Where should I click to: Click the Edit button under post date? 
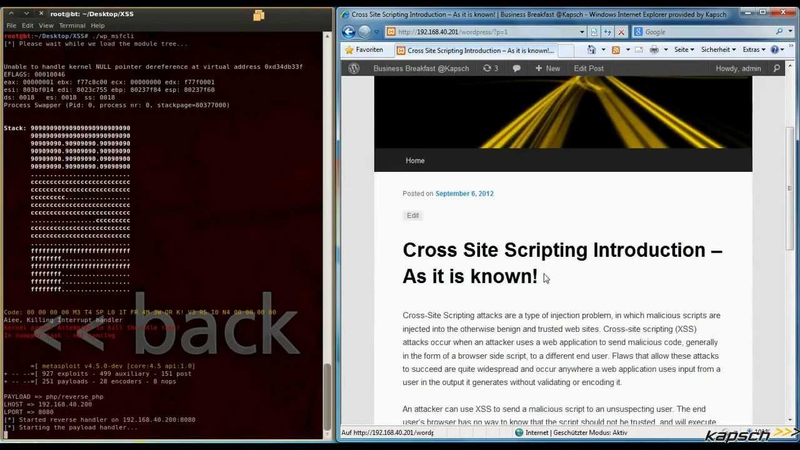[413, 216]
